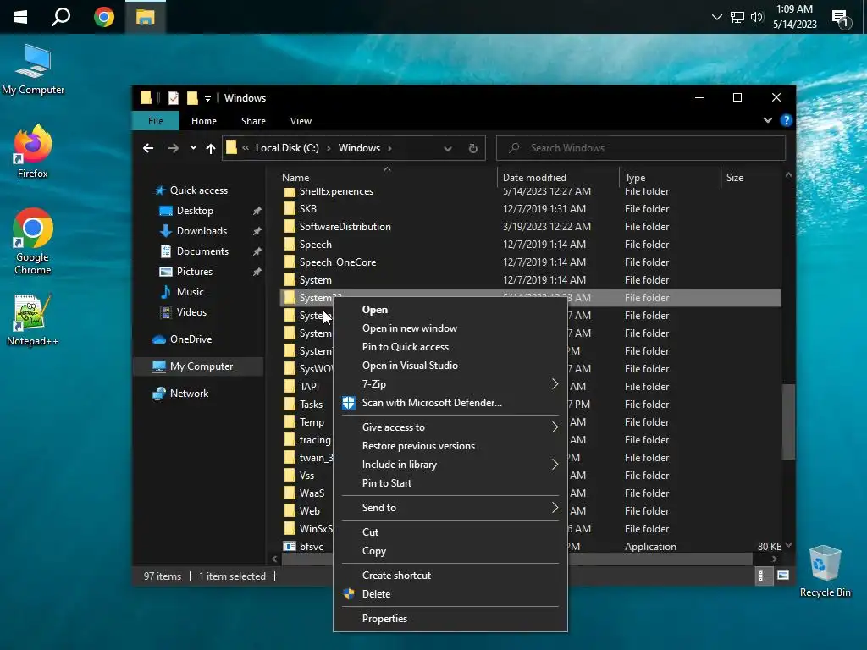Click New folder quick access icon
The image size is (867, 650).
(192, 98)
